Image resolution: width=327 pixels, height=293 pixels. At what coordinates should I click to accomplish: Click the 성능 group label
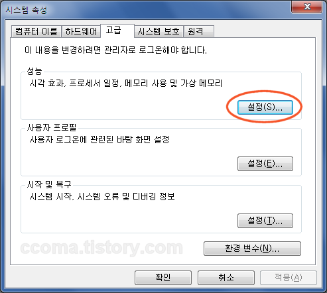34,71
